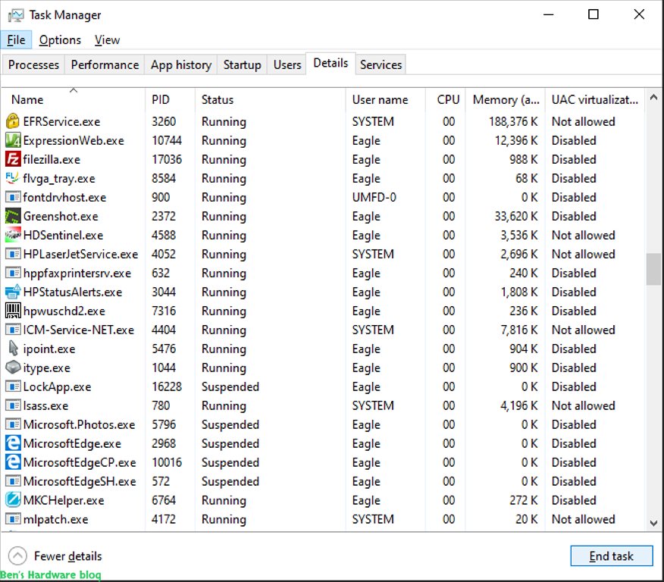The width and height of the screenshot is (664, 582).
Task: Click the HDSentinel.exe icon
Action: point(13,235)
